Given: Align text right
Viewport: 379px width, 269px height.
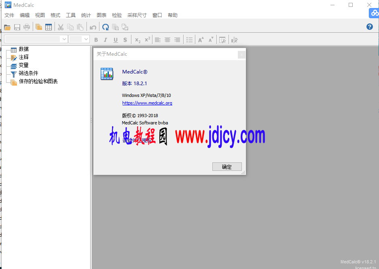Looking at the screenshot, I should tap(177, 40).
